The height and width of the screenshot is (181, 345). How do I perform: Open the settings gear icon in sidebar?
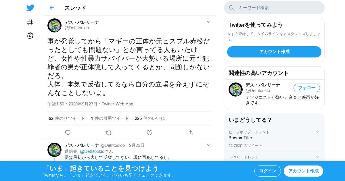tap(30, 36)
